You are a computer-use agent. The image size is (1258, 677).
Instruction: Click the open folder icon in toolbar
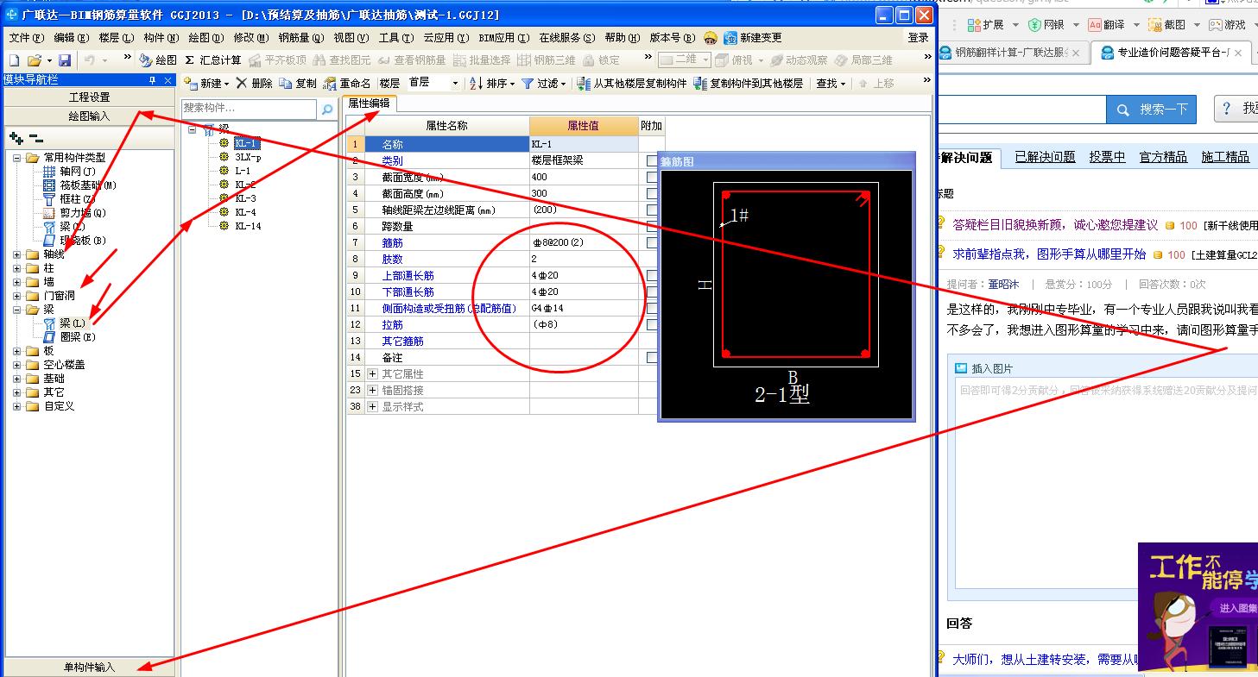(35, 60)
